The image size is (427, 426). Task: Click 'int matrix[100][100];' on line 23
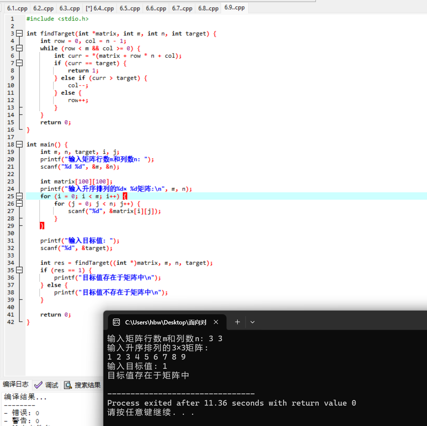(x=76, y=181)
